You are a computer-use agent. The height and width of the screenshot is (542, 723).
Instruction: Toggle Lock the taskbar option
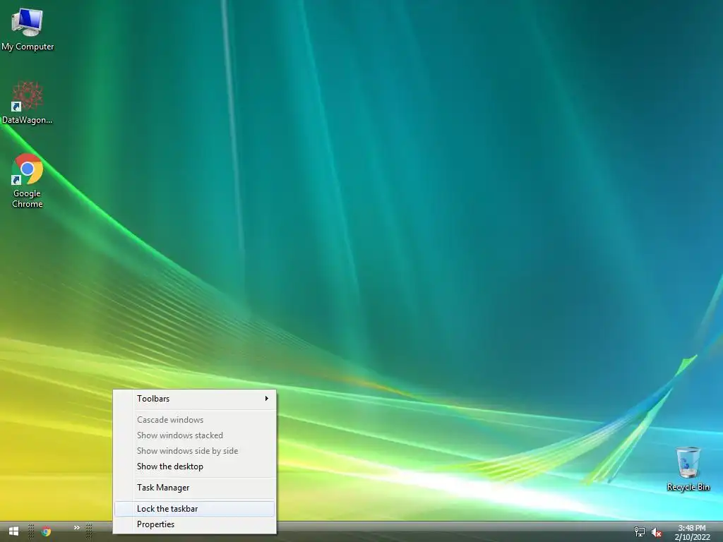point(195,509)
